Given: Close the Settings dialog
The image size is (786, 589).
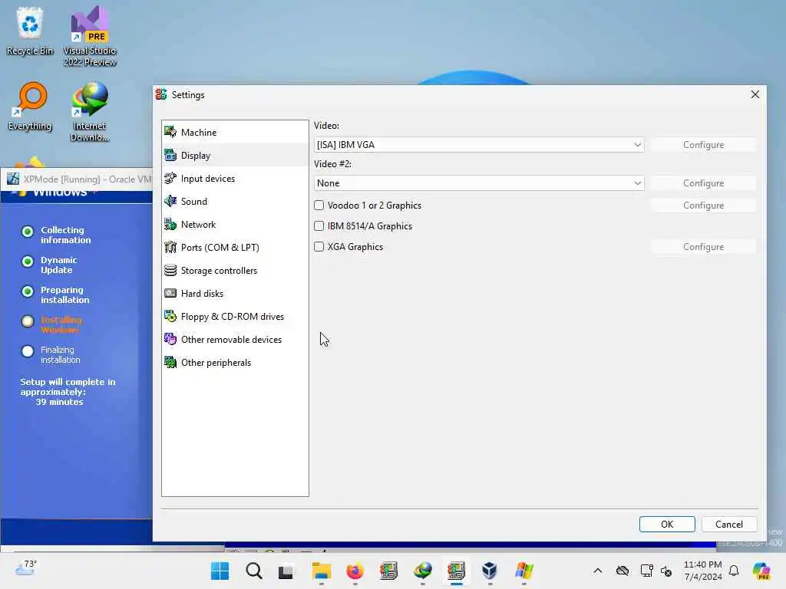Looking at the screenshot, I should tap(755, 94).
